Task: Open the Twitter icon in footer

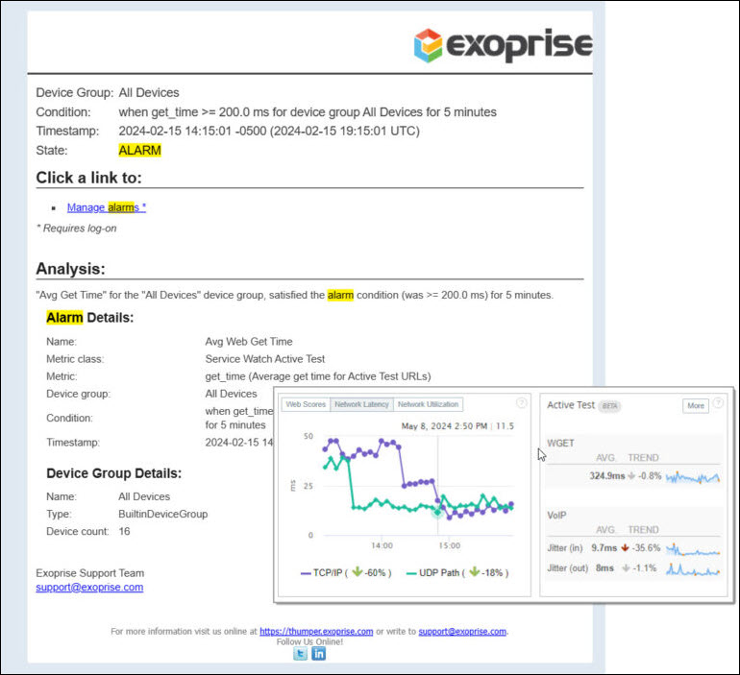Action: [x=300, y=654]
